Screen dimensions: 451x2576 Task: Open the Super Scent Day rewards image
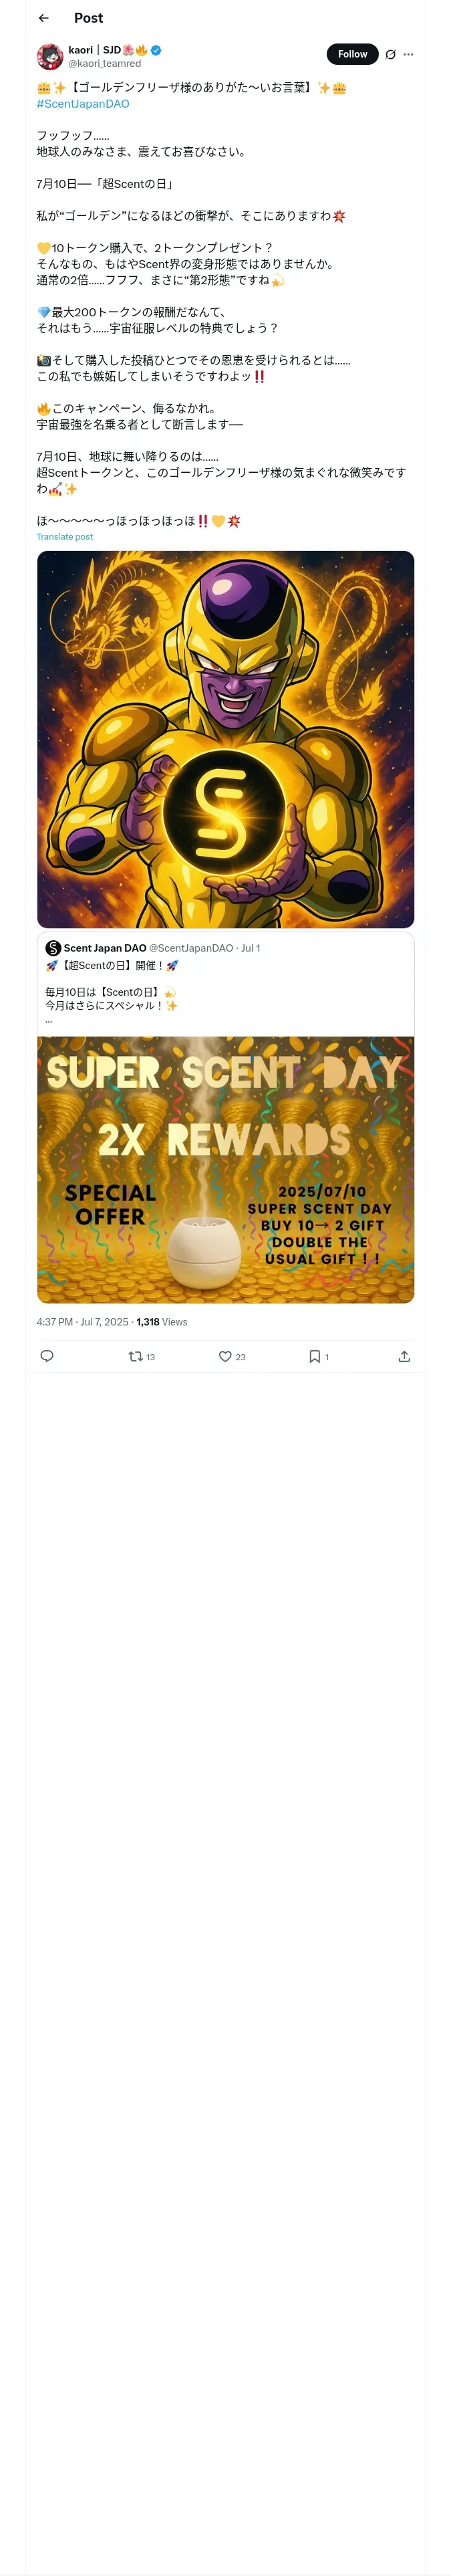(225, 1169)
